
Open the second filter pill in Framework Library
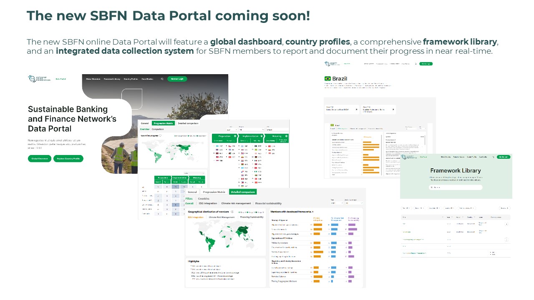click(419, 208)
